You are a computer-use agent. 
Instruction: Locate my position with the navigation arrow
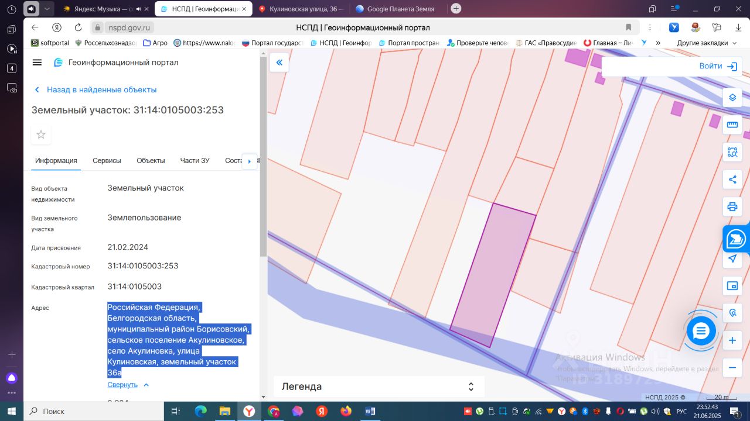tap(732, 258)
